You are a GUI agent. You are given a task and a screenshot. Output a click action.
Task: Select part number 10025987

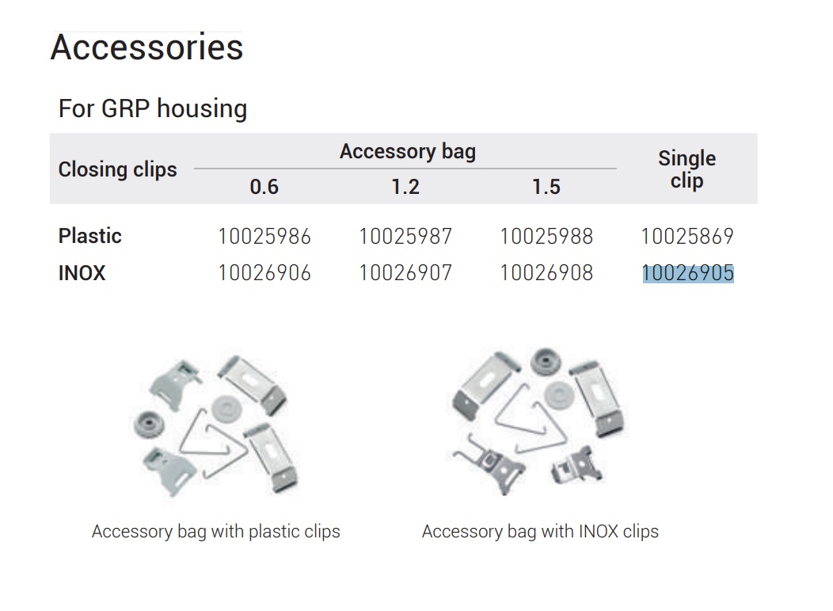click(x=405, y=236)
